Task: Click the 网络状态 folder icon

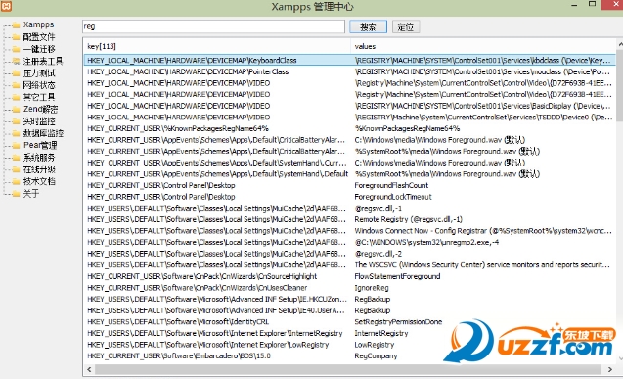Action: pyautogui.click(x=16, y=85)
